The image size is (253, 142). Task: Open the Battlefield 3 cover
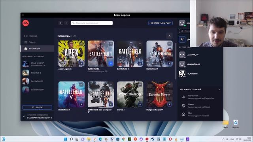tap(130, 54)
